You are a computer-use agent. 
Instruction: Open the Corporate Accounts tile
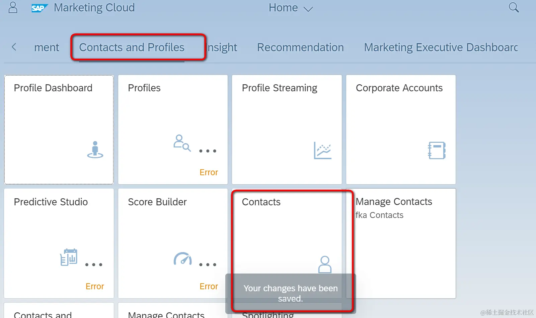401,129
